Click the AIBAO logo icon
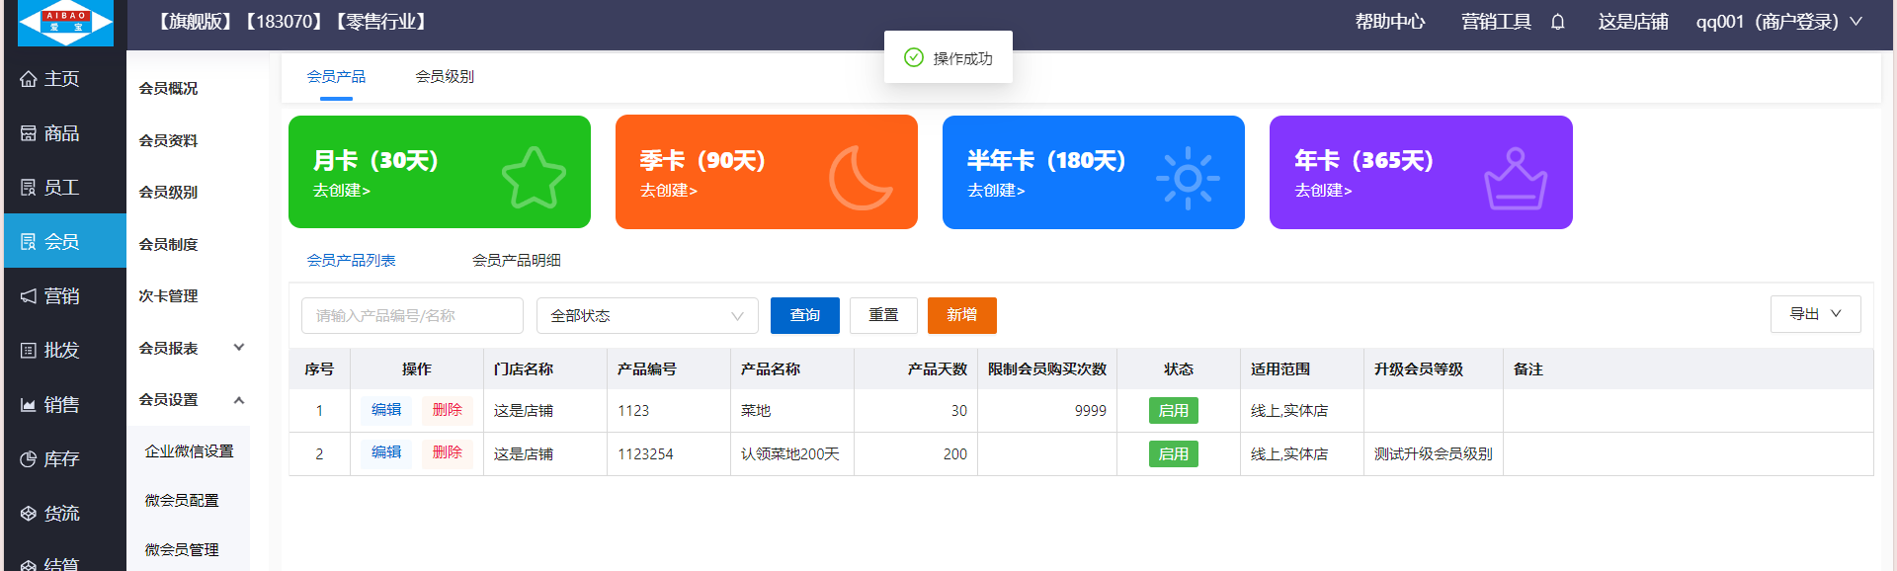This screenshot has height=571, width=1897. pos(66,23)
